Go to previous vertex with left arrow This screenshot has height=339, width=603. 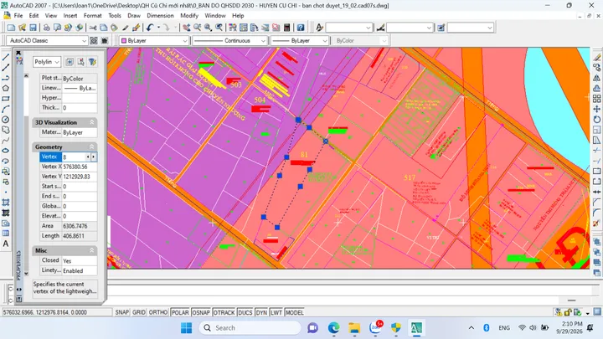pyautogui.click(x=88, y=157)
